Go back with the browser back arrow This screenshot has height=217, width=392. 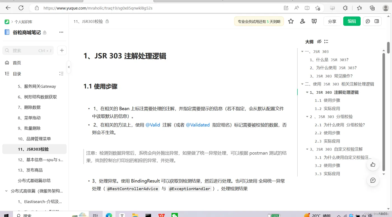[8, 8]
